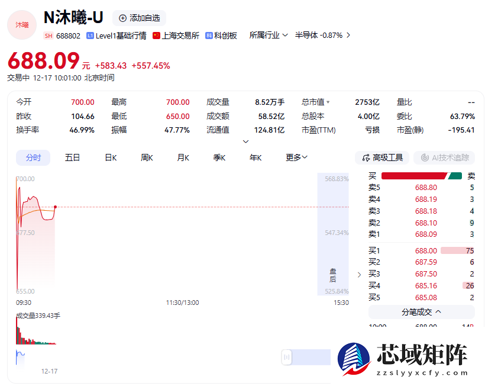
Task: Click the plus icon on 添加自选
Action: coord(122,18)
